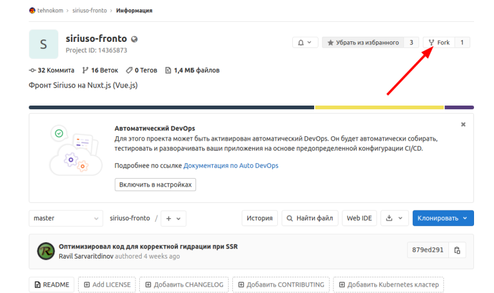Image resolution: width=494 pixels, height=293 pixels.
Task: Click the project title siriuso-fronto
Action: 96,39
